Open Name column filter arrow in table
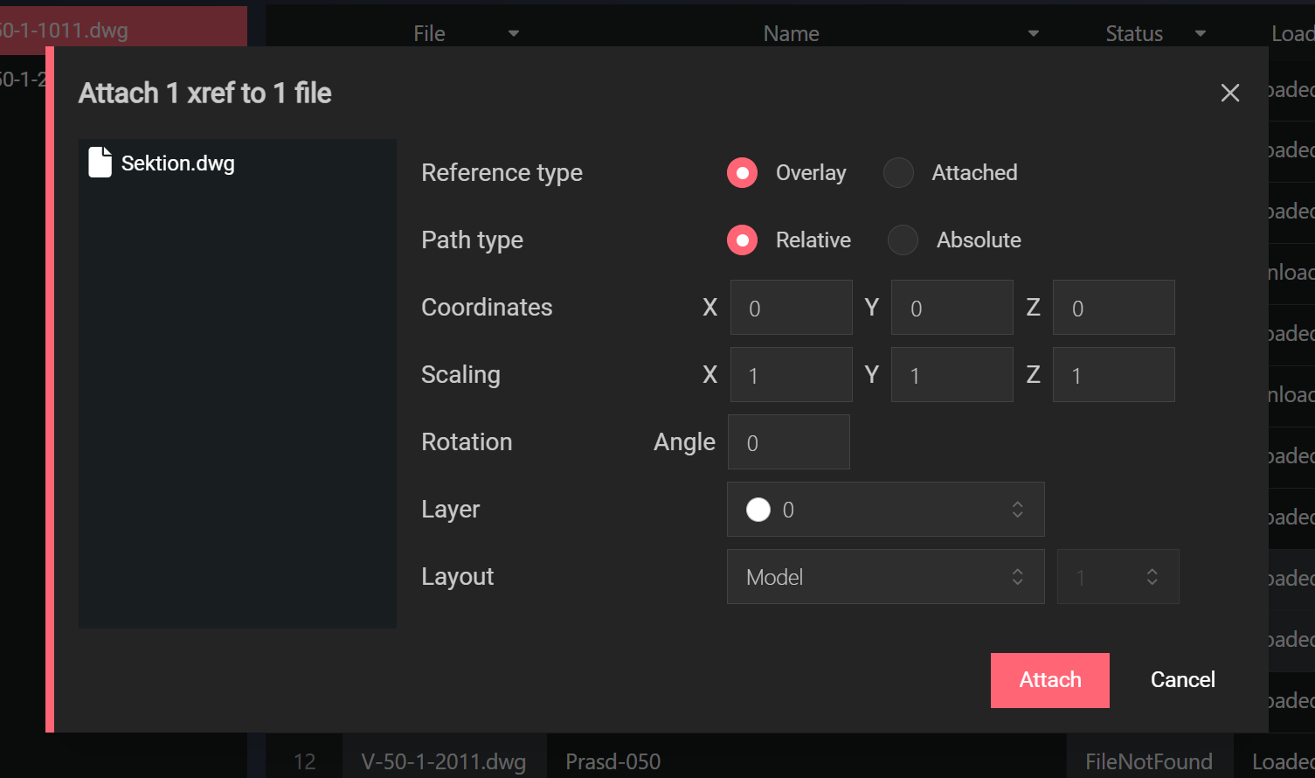The image size is (1315, 778). [x=1034, y=34]
